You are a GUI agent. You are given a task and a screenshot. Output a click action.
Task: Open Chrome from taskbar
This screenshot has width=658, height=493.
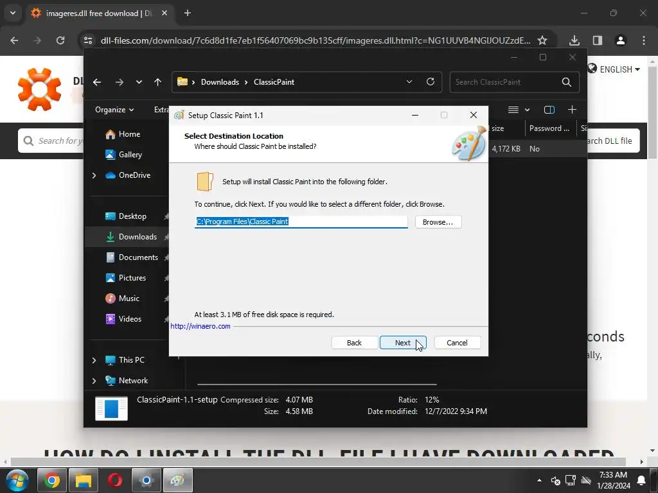(x=52, y=480)
